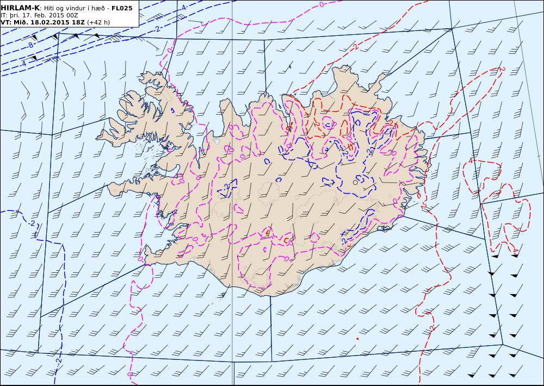The image size is (544, 386).
Task: Select the '(+42 h)' forecast offset text
Action: coord(98,22)
